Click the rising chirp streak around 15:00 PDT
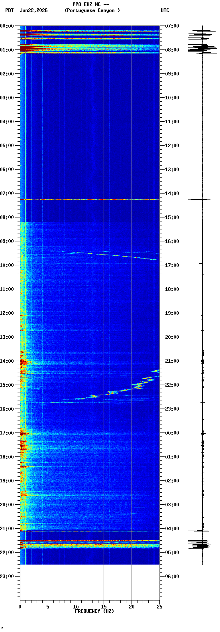This screenshot has height=632, width=220. click(116, 386)
